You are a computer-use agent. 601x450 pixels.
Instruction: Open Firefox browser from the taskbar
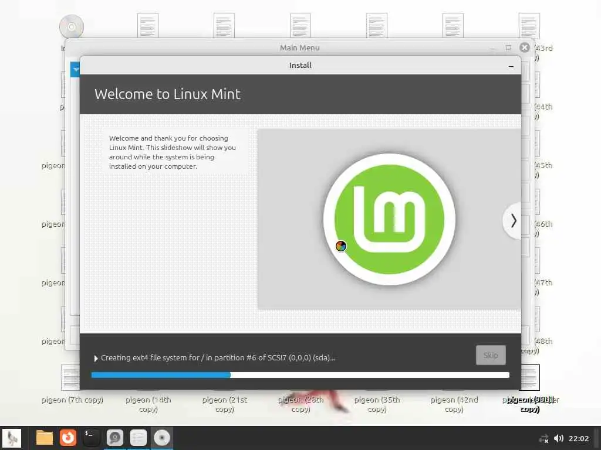68,438
